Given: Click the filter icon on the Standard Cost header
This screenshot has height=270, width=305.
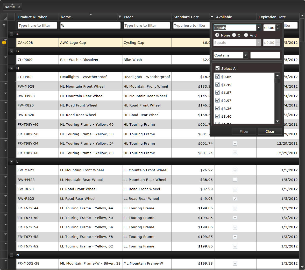Looking at the screenshot, I should click(x=212, y=17).
